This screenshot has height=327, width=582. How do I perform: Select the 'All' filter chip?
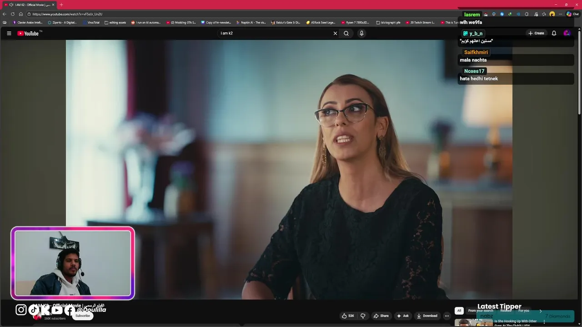[x=459, y=311]
